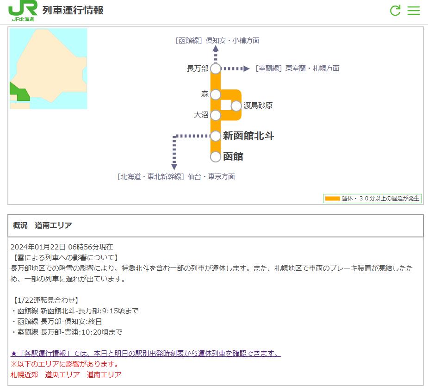Click the 列車運行情報 page title
Viewport: 428px width, 392px height.
[73, 10]
